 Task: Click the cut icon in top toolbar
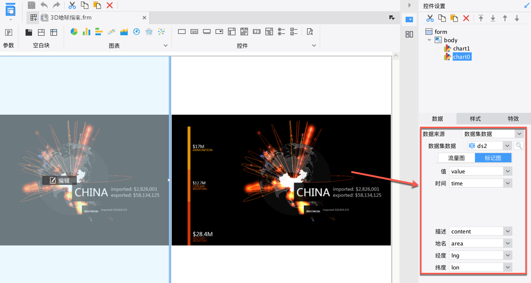(x=72, y=5)
